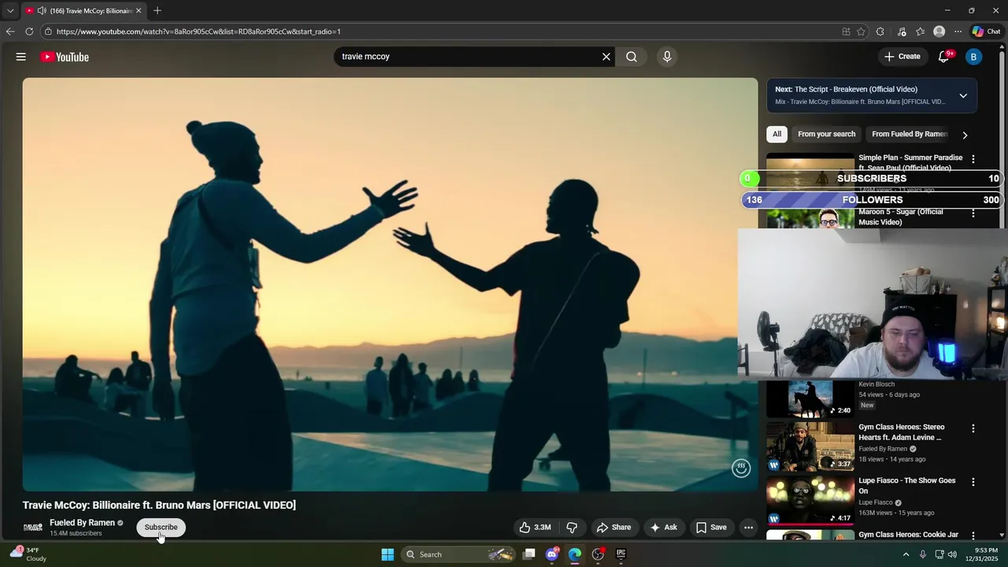This screenshot has height=567, width=1008.
Task: Open the tab search dropdown
Action: [10, 11]
